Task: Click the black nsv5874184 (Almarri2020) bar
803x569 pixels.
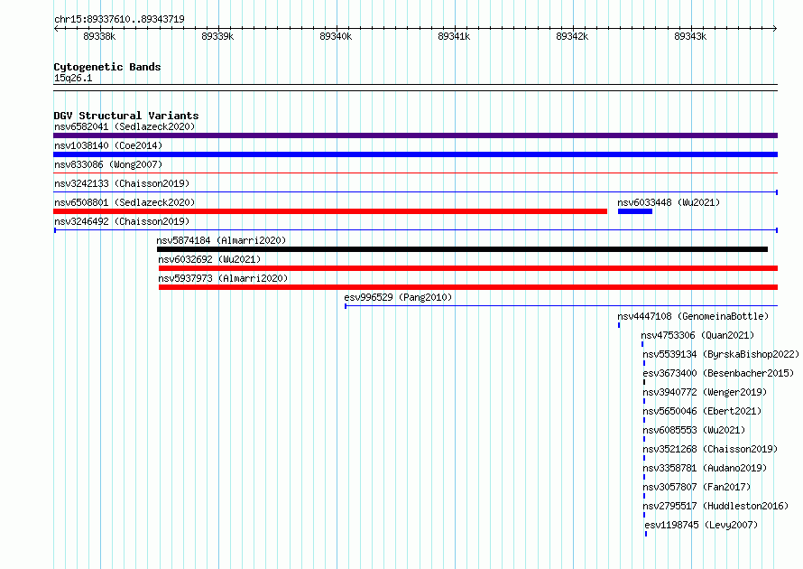Action: pyautogui.click(x=463, y=249)
